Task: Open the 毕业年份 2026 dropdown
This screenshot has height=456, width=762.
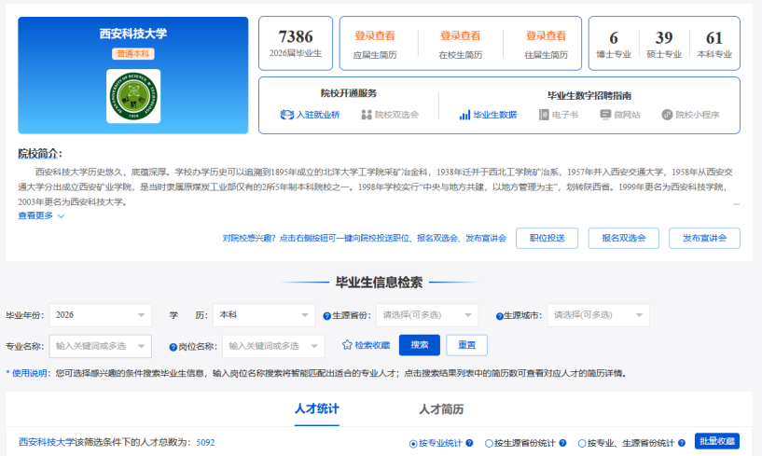Action: point(101,315)
